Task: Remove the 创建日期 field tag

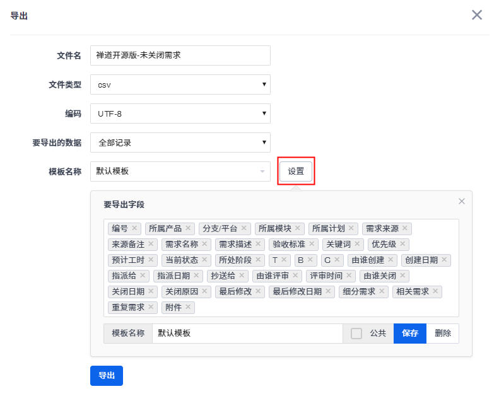Action: (444, 260)
